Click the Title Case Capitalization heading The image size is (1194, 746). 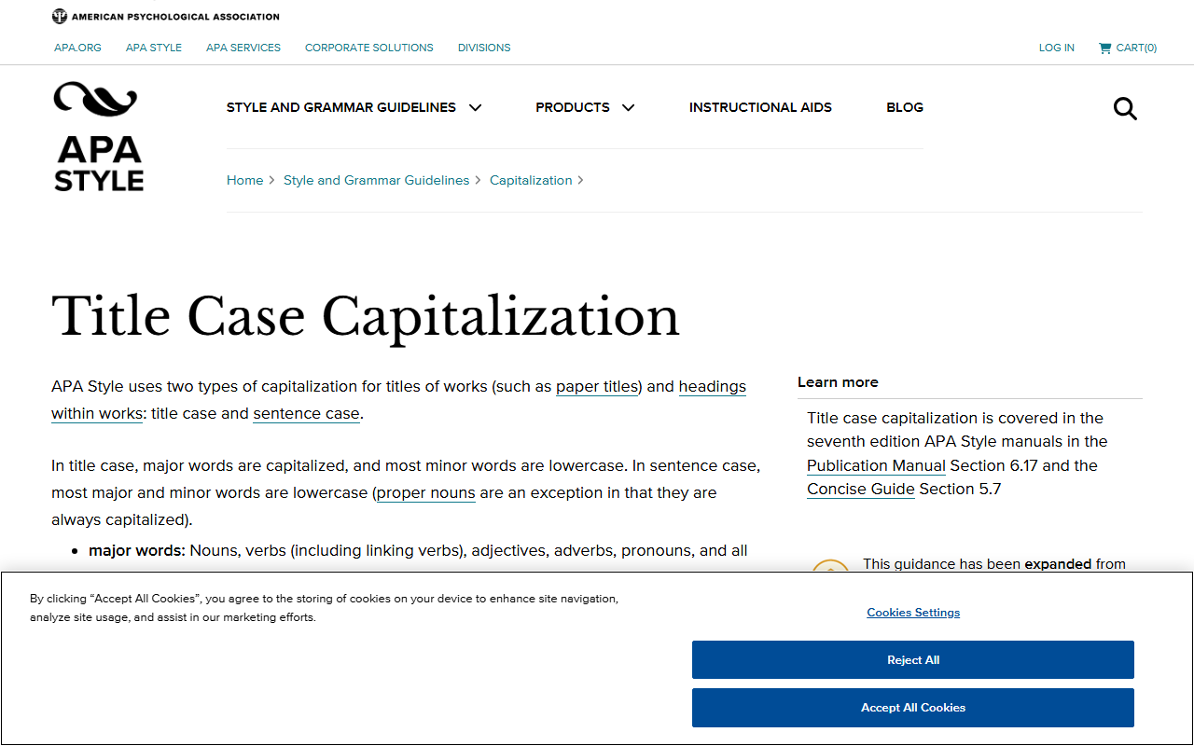click(366, 316)
